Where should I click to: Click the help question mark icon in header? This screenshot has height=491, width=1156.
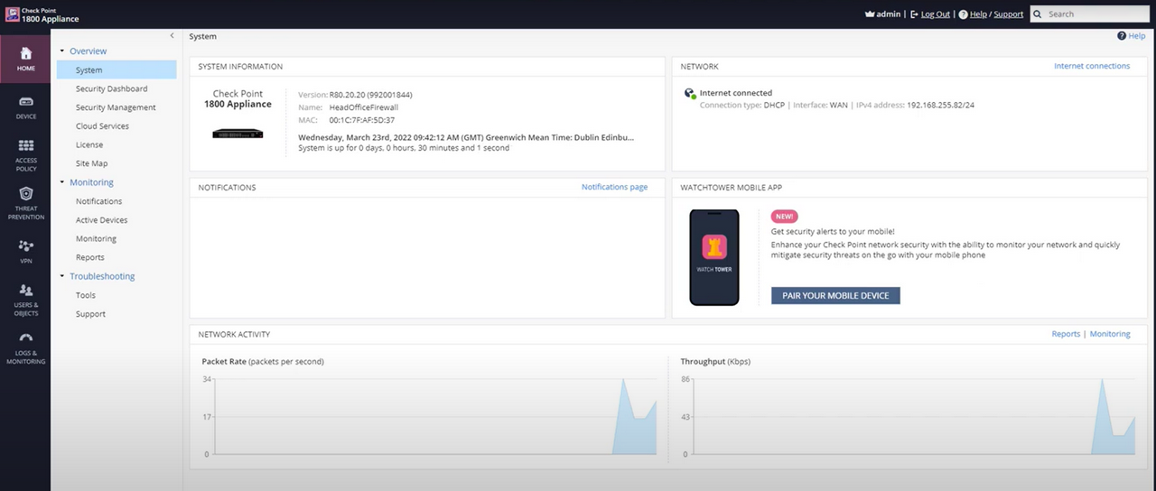pyautogui.click(x=963, y=14)
